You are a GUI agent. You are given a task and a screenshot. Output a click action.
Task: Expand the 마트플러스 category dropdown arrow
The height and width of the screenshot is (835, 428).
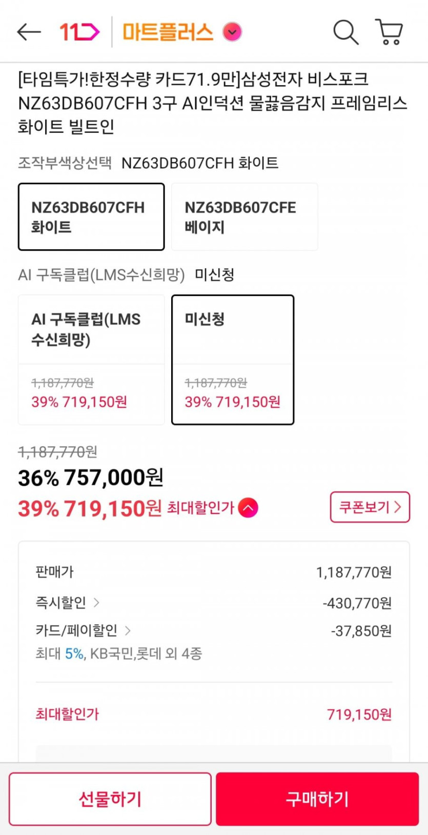(x=232, y=32)
